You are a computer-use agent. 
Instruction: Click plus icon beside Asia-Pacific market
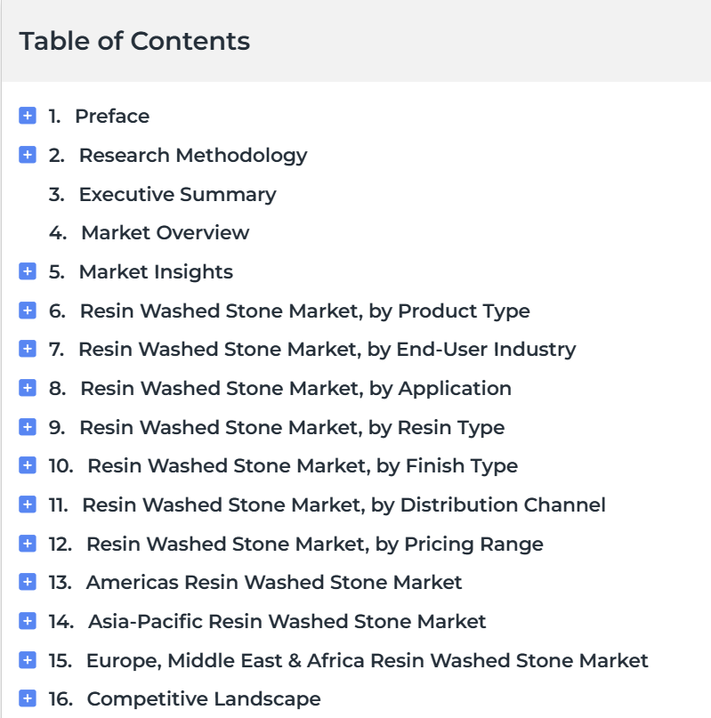[28, 621]
